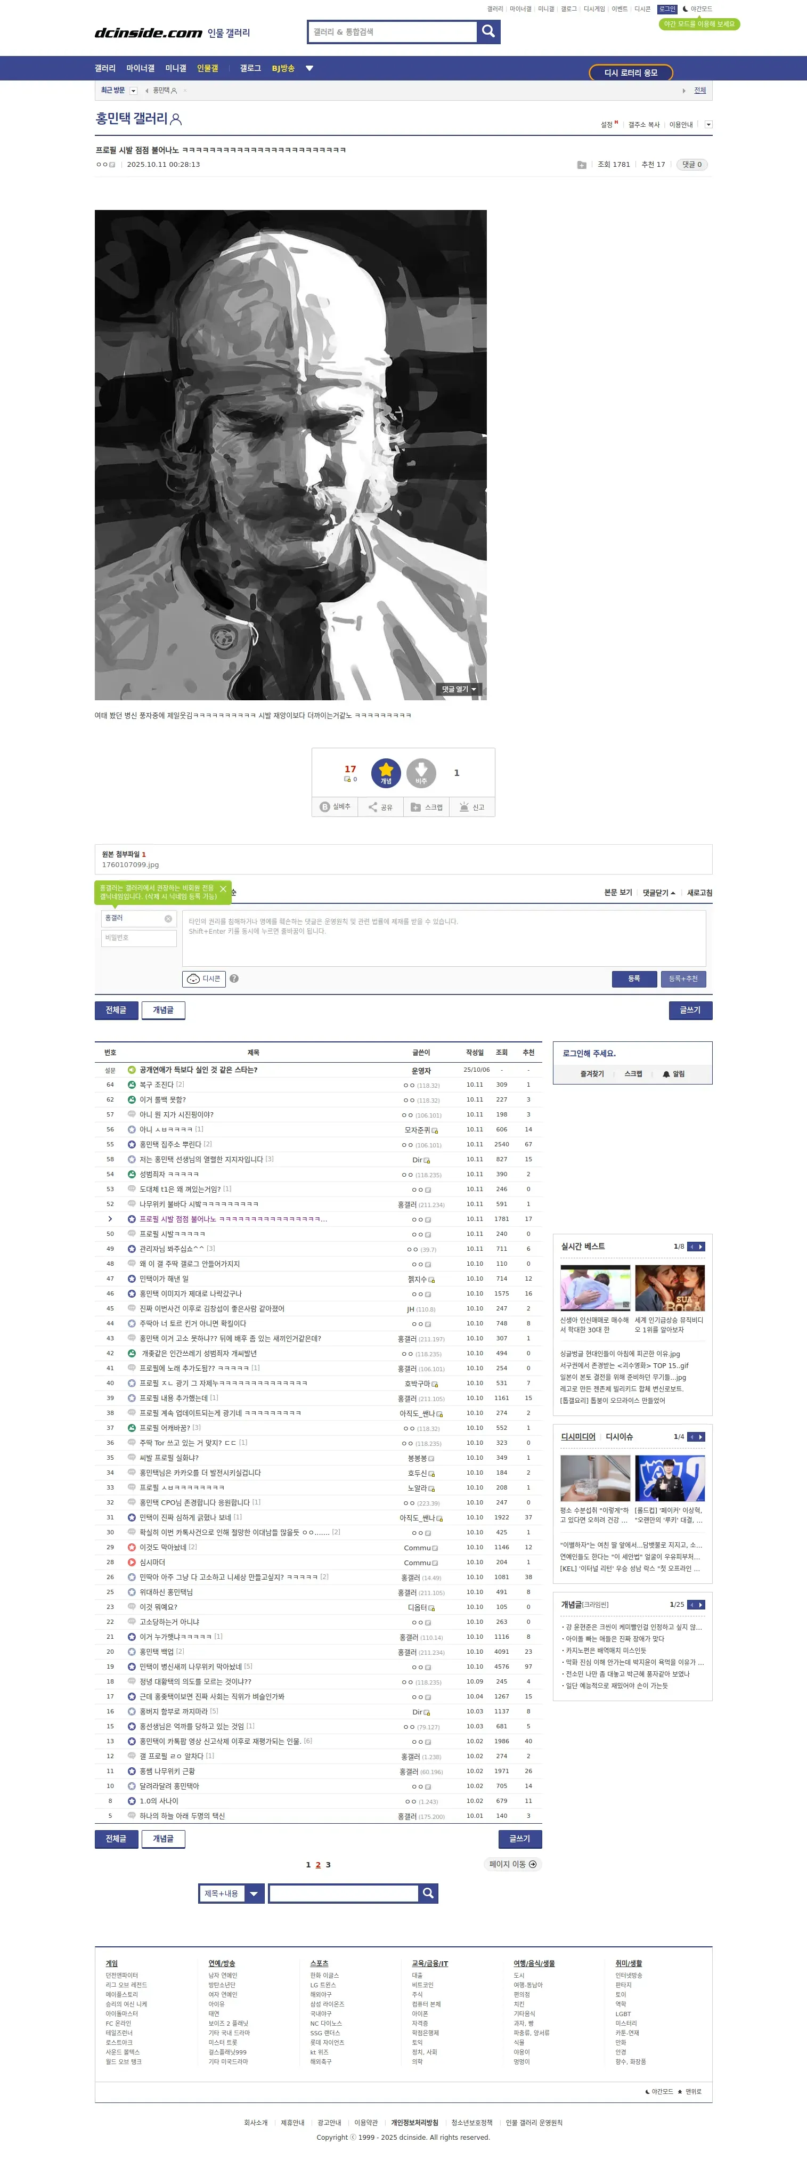Viewport: 807px width, 2168px height.
Task: Click the person icon next to 홍민택 갤러리 title
Action: pos(176,119)
